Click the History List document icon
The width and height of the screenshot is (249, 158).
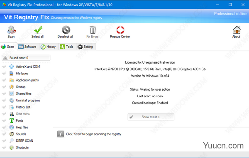tap(12, 107)
